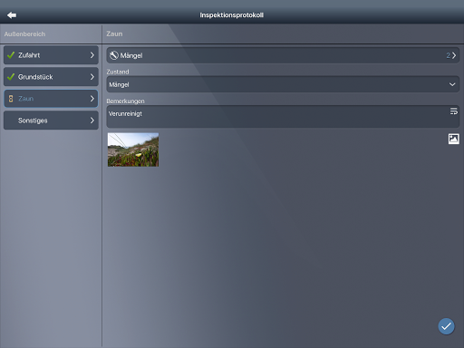Go back using the arrow icon

pyautogui.click(x=12, y=14)
